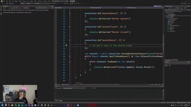The width and height of the screenshot is (191, 107).
Task: Close the Test Explorer panel
Action: (53, 6)
